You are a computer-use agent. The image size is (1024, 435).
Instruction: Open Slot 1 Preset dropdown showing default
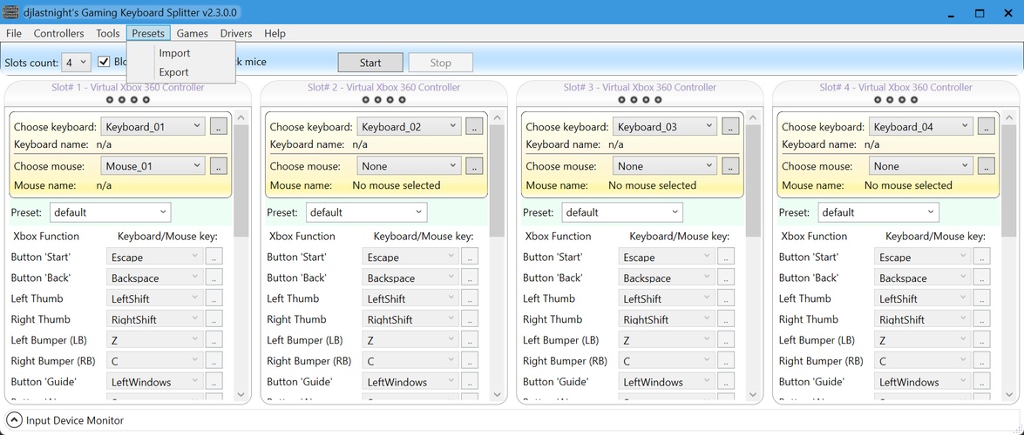coord(110,212)
